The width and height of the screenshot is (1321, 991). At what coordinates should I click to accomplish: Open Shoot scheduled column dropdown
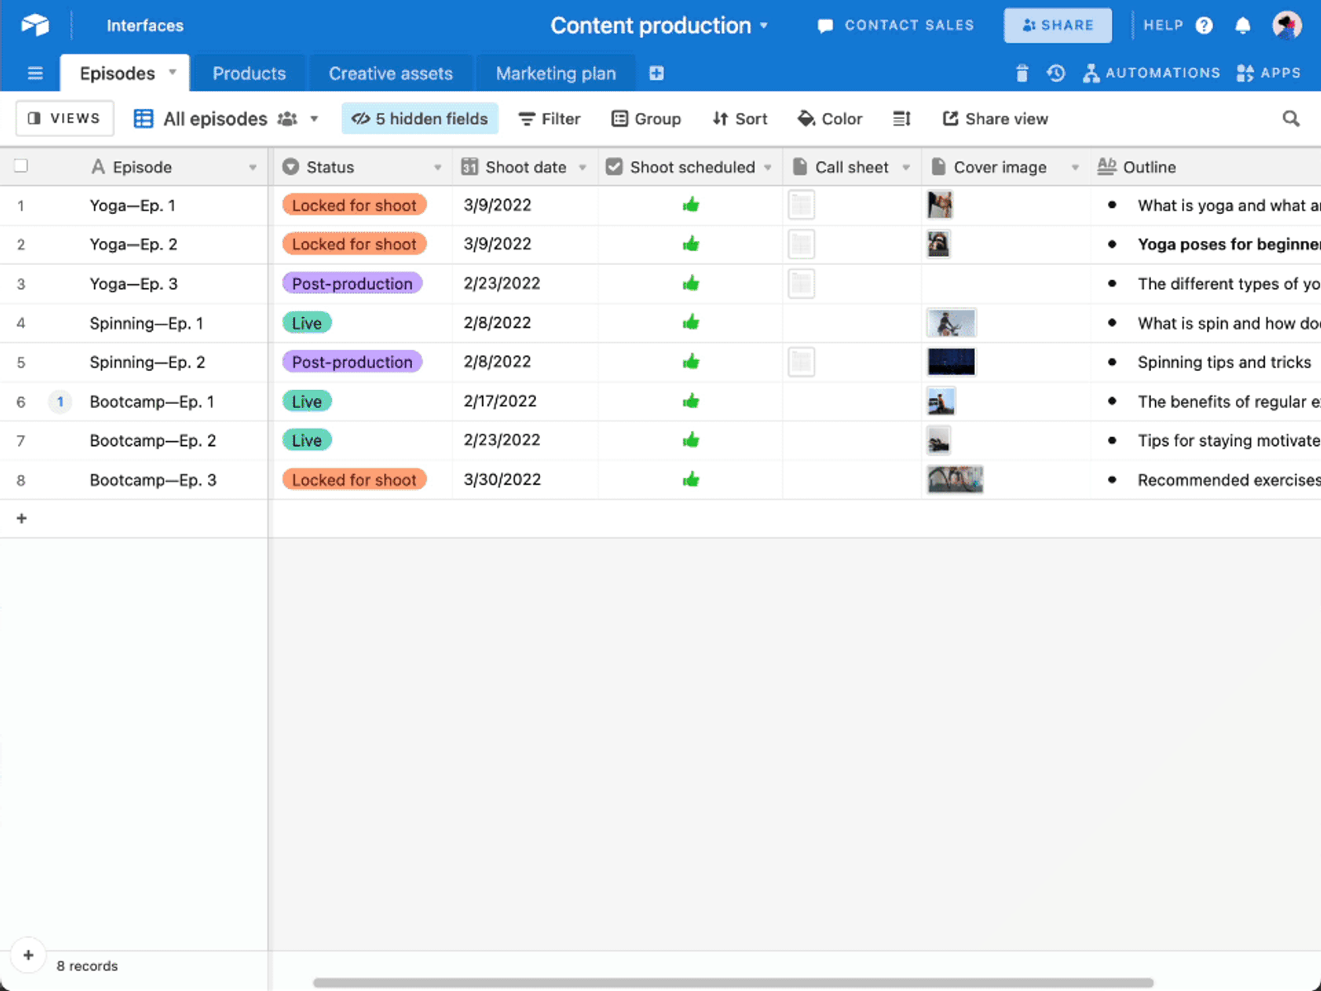pos(768,168)
